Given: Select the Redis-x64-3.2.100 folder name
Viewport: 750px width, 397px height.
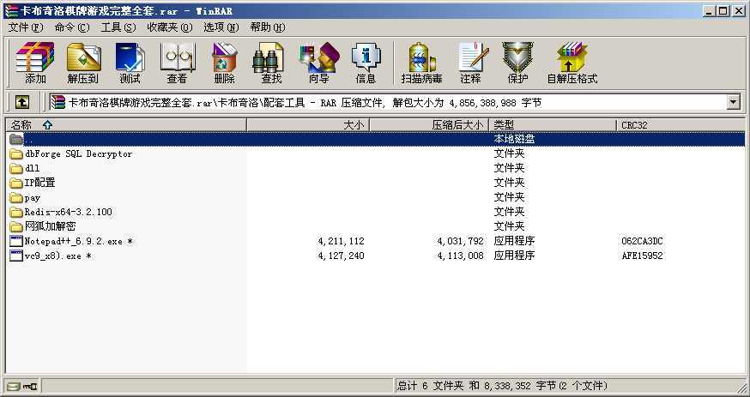Looking at the screenshot, I should [x=69, y=212].
